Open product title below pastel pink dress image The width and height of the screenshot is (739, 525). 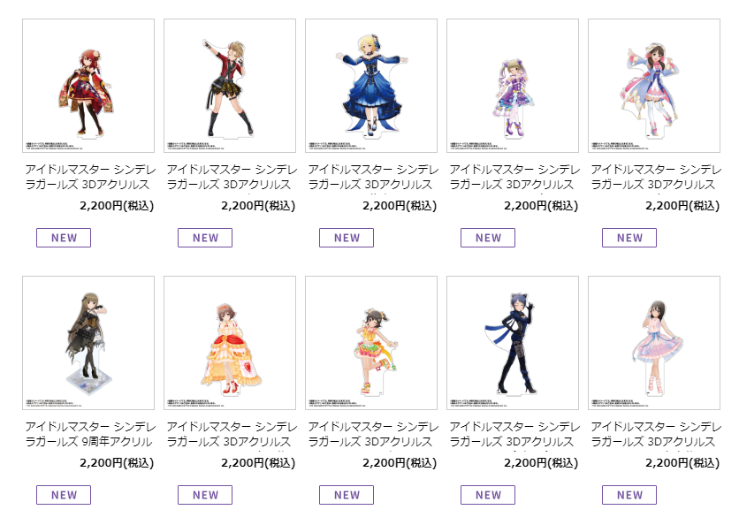(x=656, y=434)
